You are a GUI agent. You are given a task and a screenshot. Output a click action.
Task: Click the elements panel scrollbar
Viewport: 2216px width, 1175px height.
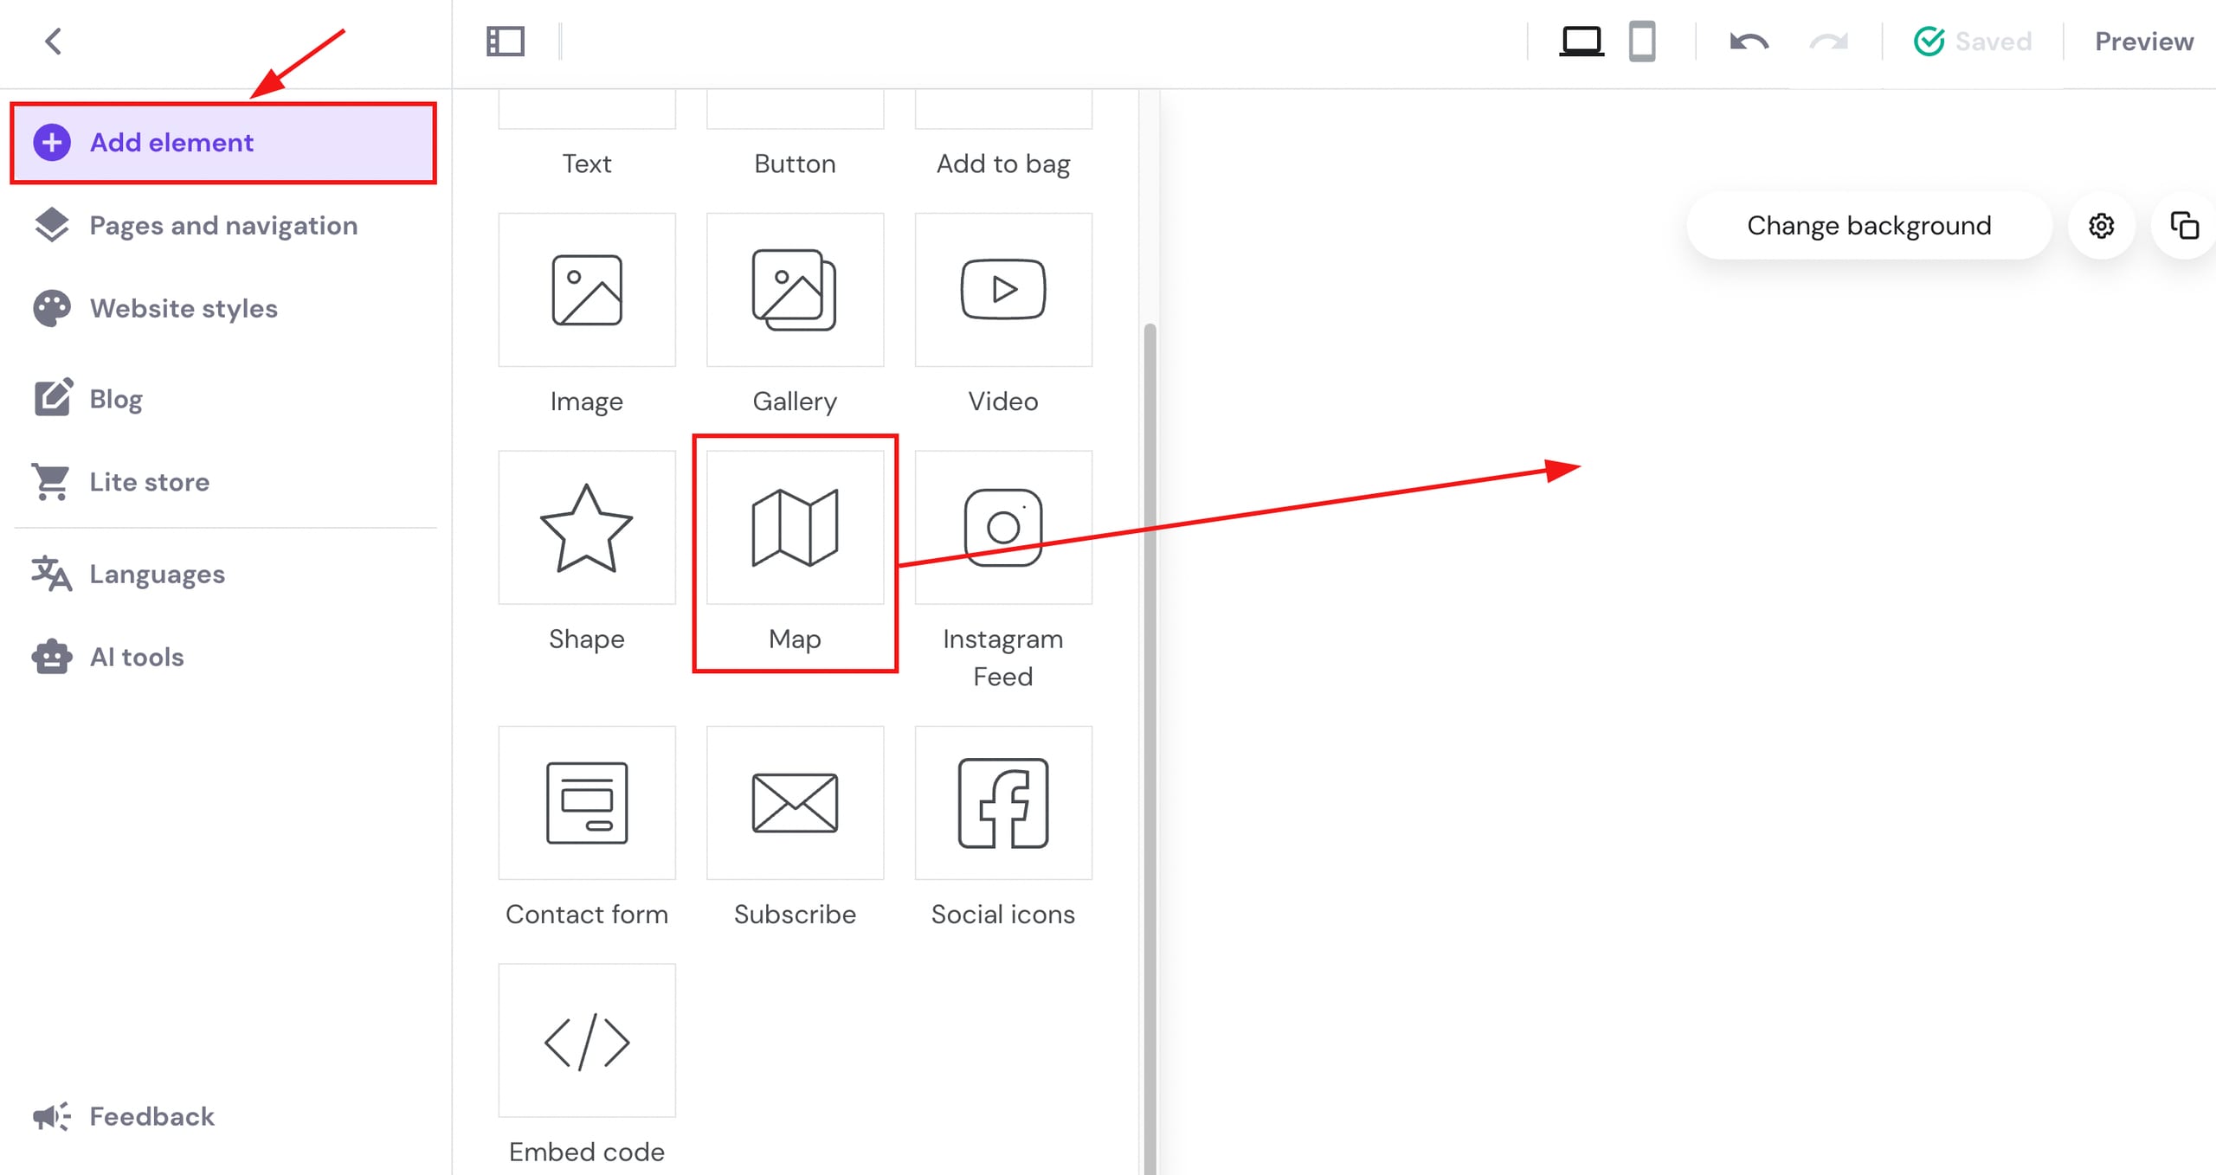point(1150,692)
